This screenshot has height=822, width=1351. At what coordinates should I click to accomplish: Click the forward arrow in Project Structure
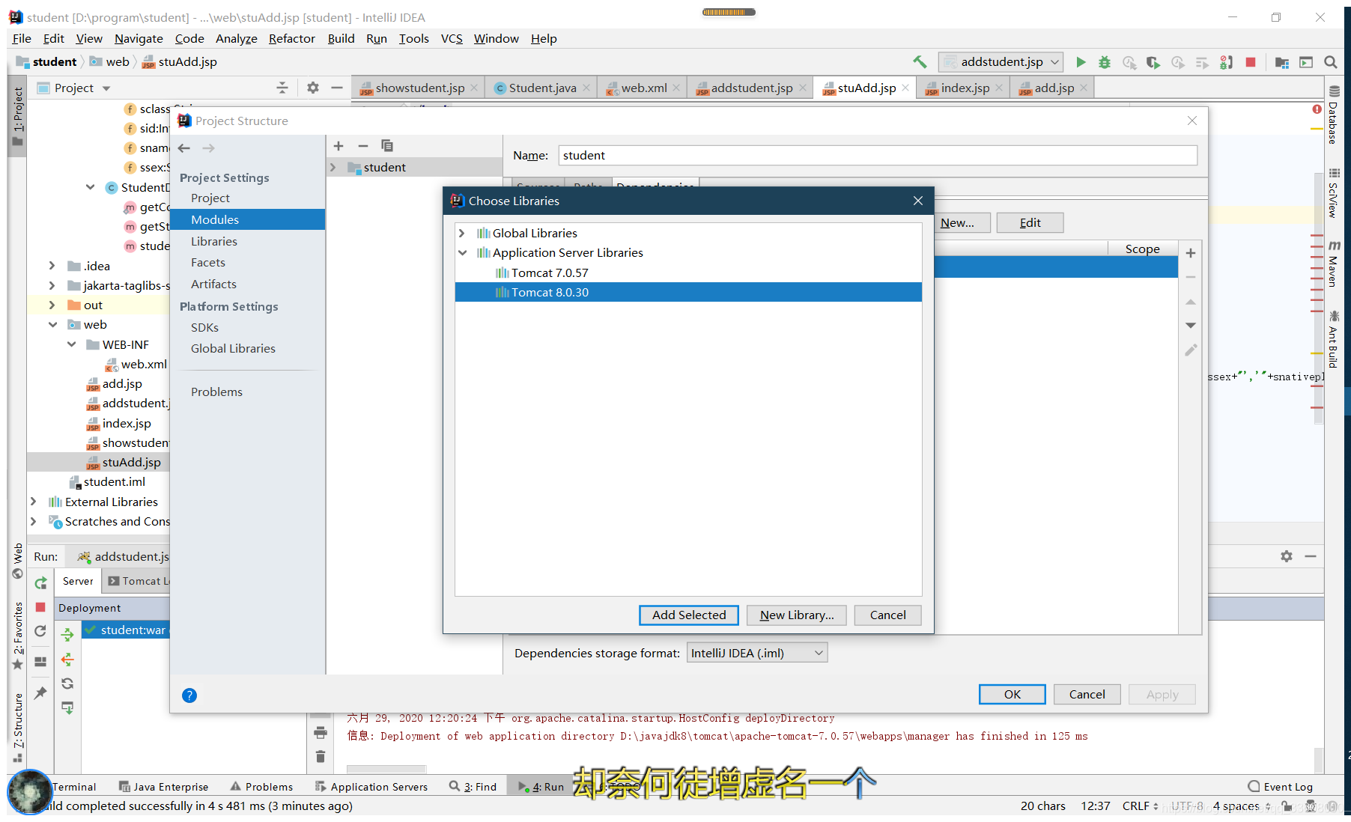coord(209,148)
